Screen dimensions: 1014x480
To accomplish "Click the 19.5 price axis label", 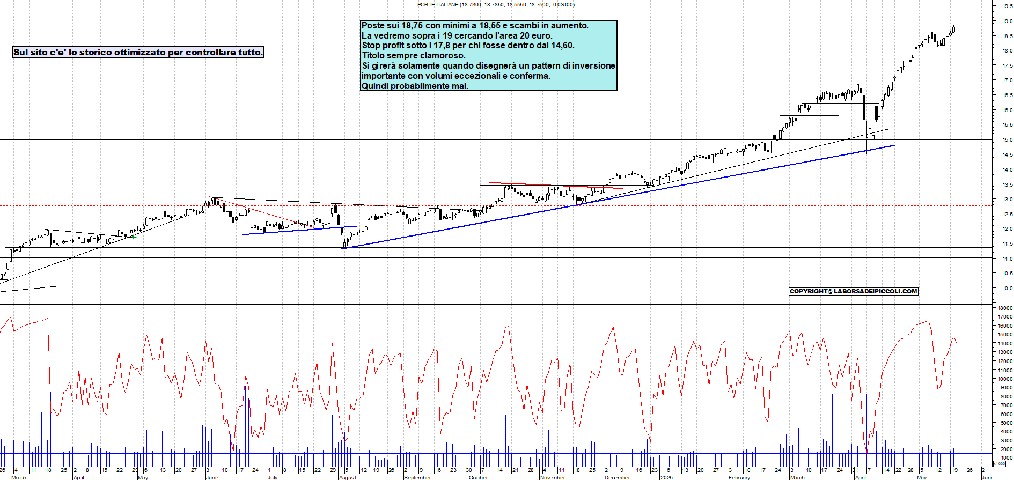I will point(1007,6).
